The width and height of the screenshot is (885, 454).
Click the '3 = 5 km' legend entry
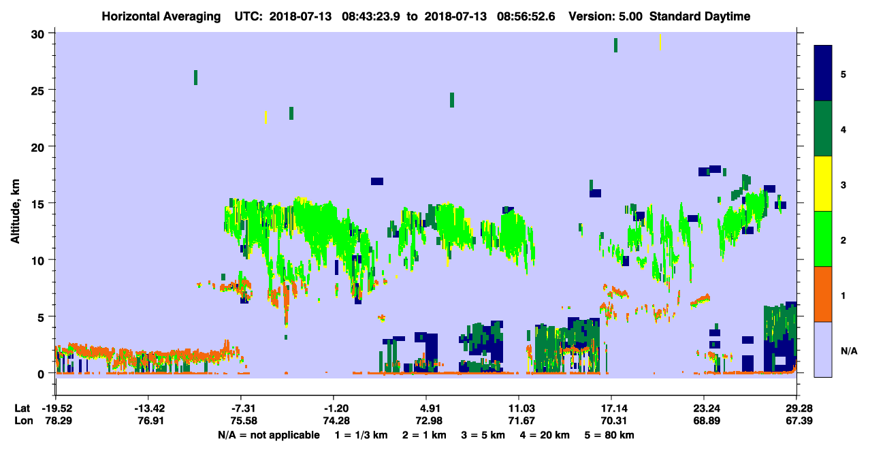click(484, 435)
